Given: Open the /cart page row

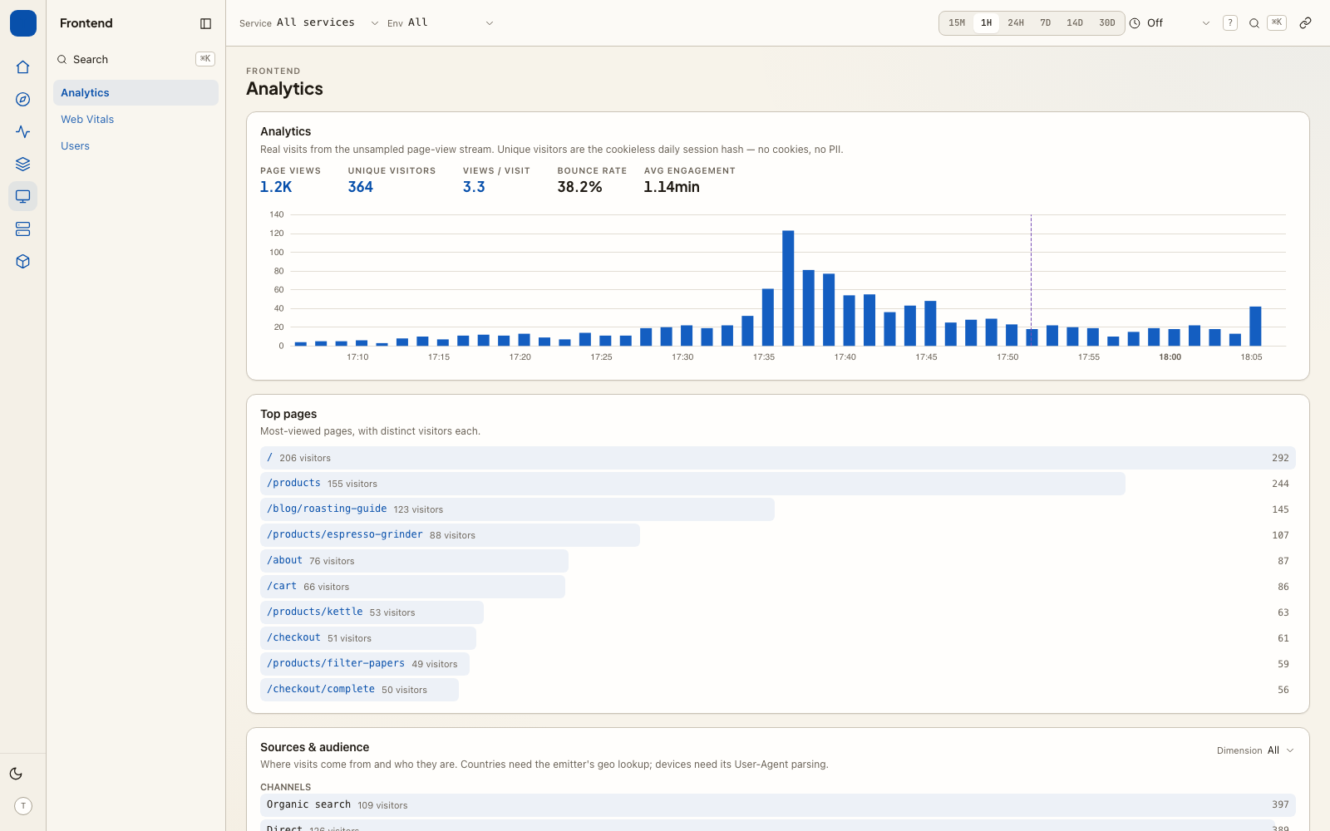Looking at the screenshot, I should coord(777,587).
